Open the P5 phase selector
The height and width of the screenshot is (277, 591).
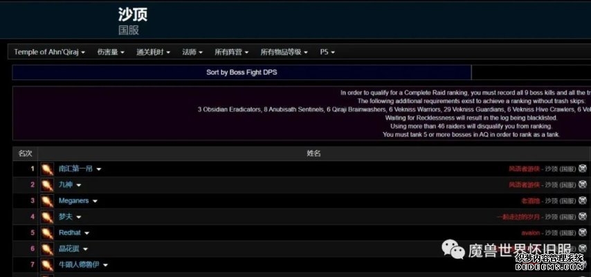[x=327, y=52]
